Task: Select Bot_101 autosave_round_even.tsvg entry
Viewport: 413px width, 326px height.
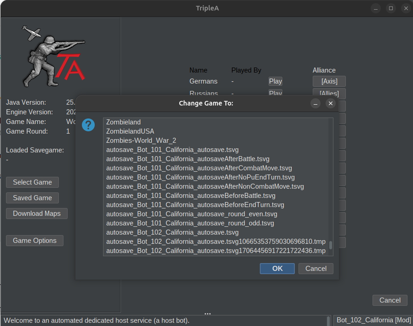Action: pos(216,214)
